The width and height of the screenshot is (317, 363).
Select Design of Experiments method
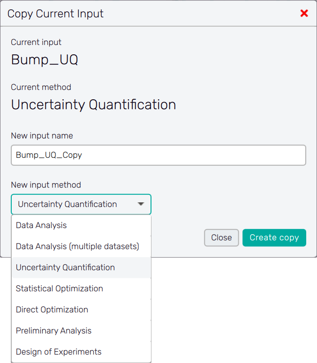[59, 352]
